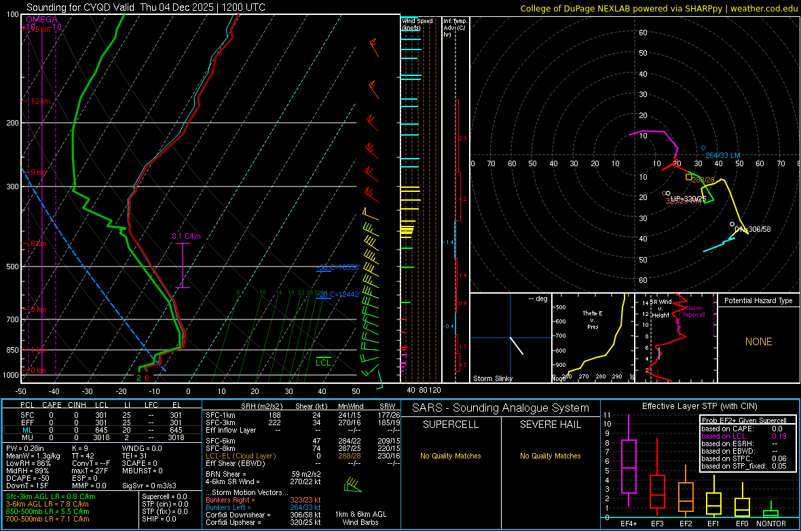Viewport: 801px width, 531px height.
Task: Click the sounding title for CYQD
Action: tap(145, 7)
